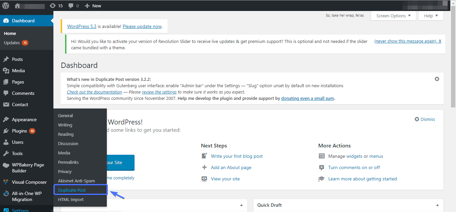
Task: Expand the Help dropdown
Action: click(x=431, y=16)
